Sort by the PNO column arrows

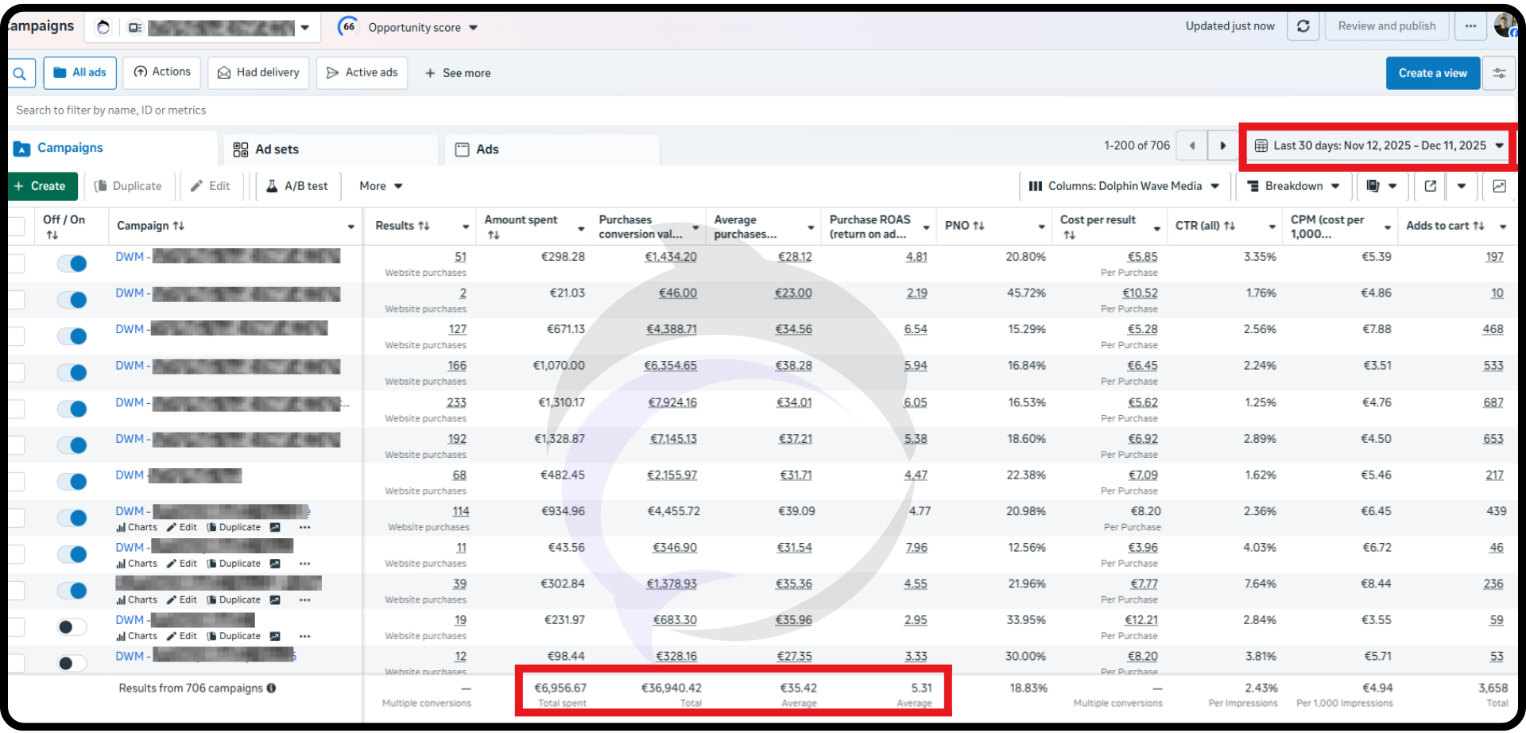point(978,226)
